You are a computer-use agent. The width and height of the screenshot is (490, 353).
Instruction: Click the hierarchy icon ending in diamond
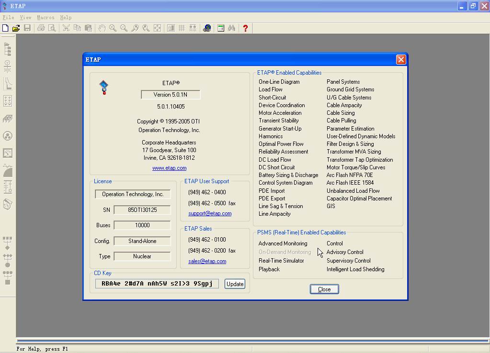(x=8, y=243)
